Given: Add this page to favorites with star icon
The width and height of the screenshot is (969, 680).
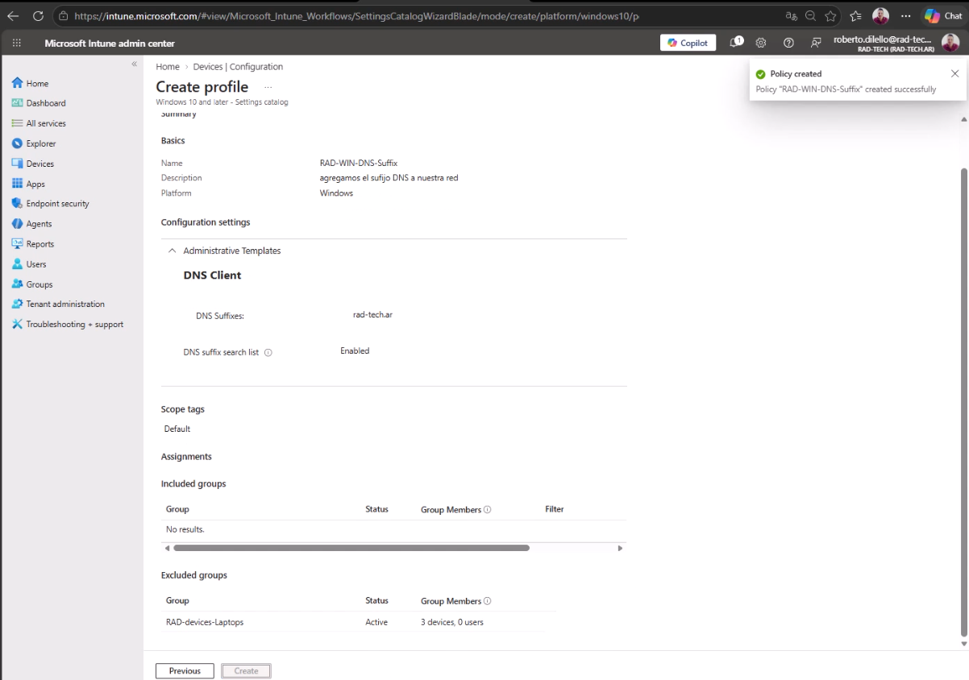Looking at the screenshot, I should coord(830,16).
